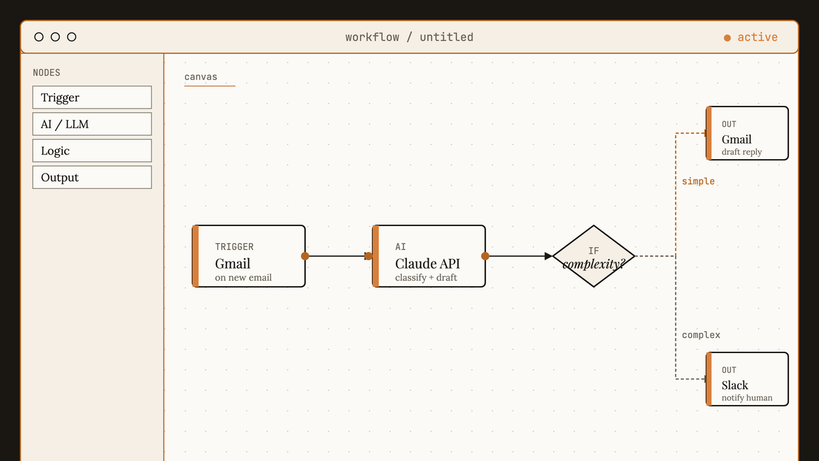The width and height of the screenshot is (819, 461).
Task: Click the active status indicator
Action: 751,38
